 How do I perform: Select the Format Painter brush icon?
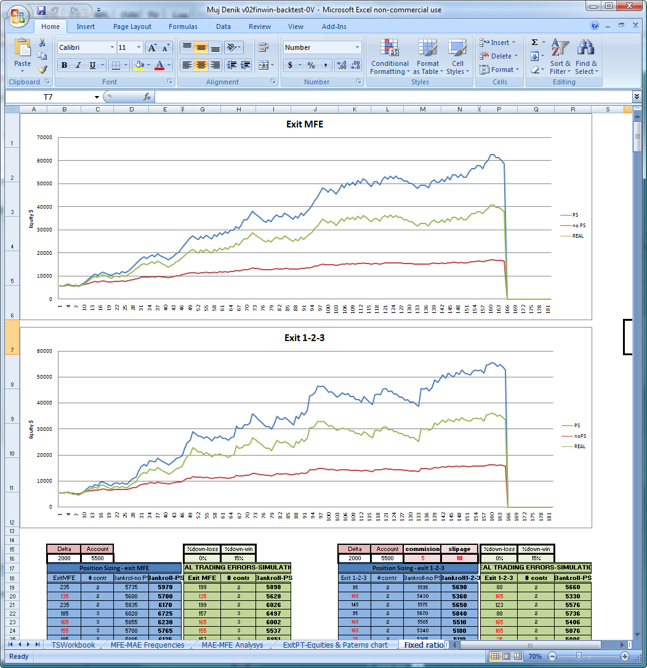42,70
